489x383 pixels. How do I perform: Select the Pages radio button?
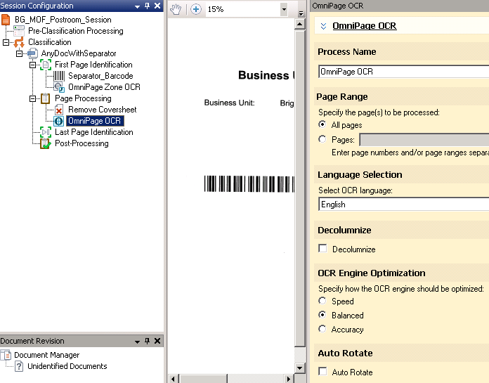click(x=322, y=139)
